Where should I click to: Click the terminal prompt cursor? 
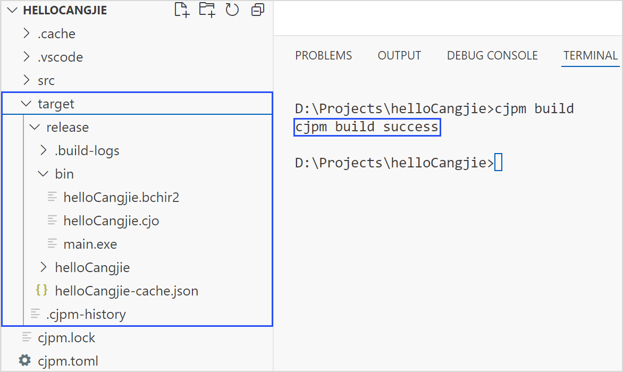click(498, 163)
